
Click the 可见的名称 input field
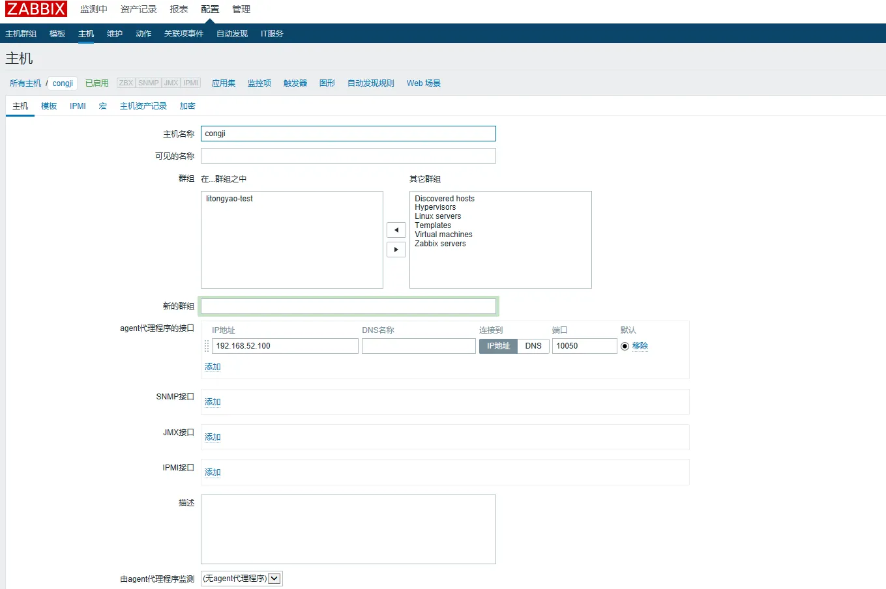click(x=348, y=156)
